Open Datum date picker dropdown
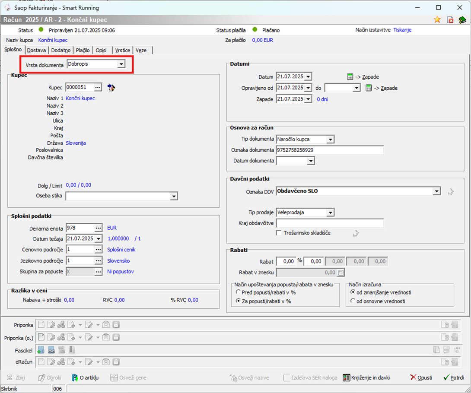The height and width of the screenshot is (393, 471). tap(308, 77)
